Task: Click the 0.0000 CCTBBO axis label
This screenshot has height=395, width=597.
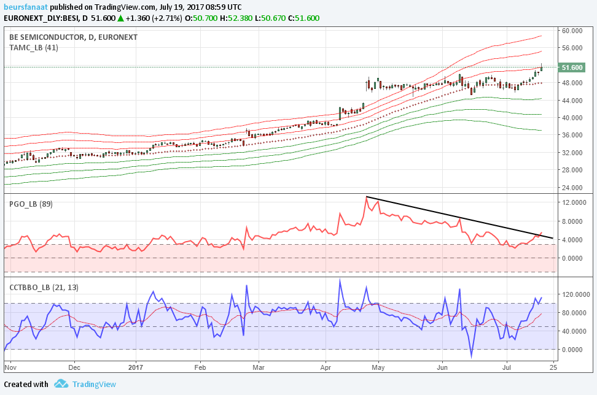Action: [572, 350]
